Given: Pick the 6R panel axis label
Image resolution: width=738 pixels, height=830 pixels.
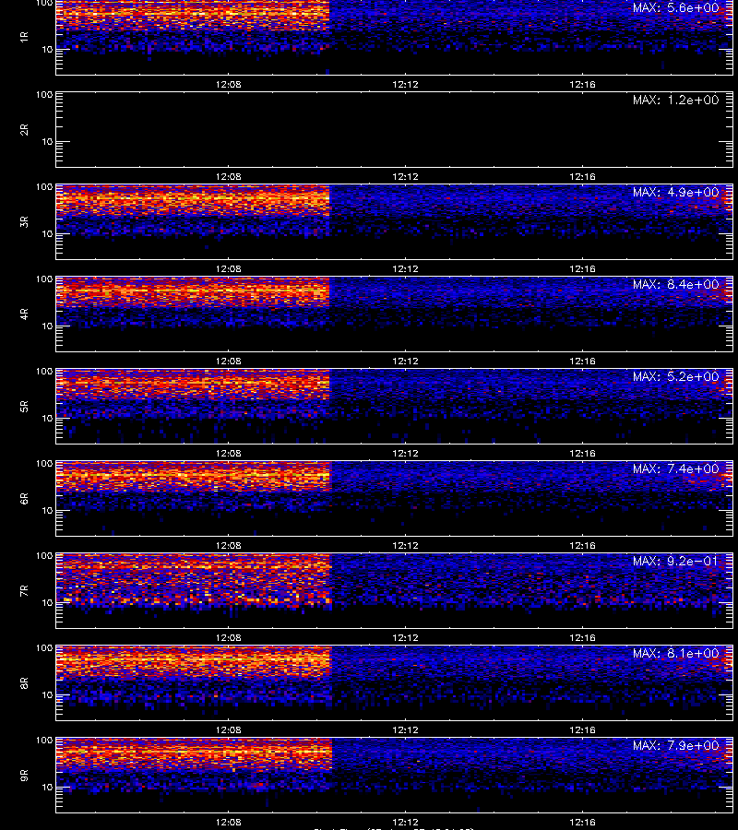Looking at the screenshot, I should 24,498.
